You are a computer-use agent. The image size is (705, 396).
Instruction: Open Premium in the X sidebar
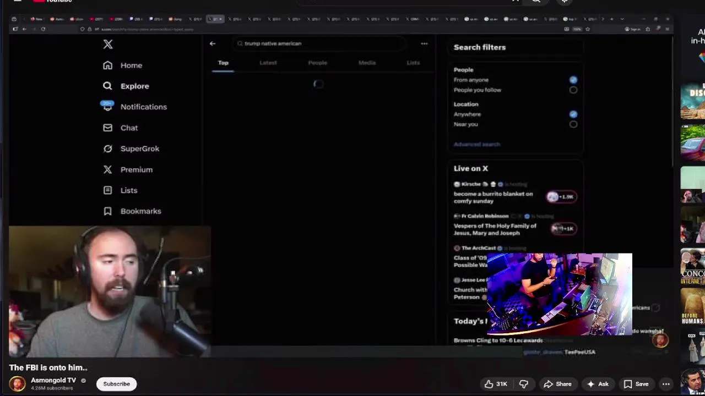(x=128, y=169)
